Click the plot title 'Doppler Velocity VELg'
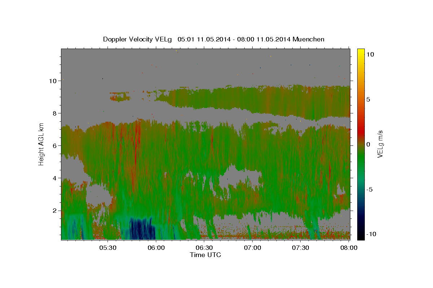Screen dimensions: 433x288 (x=138, y=39)
